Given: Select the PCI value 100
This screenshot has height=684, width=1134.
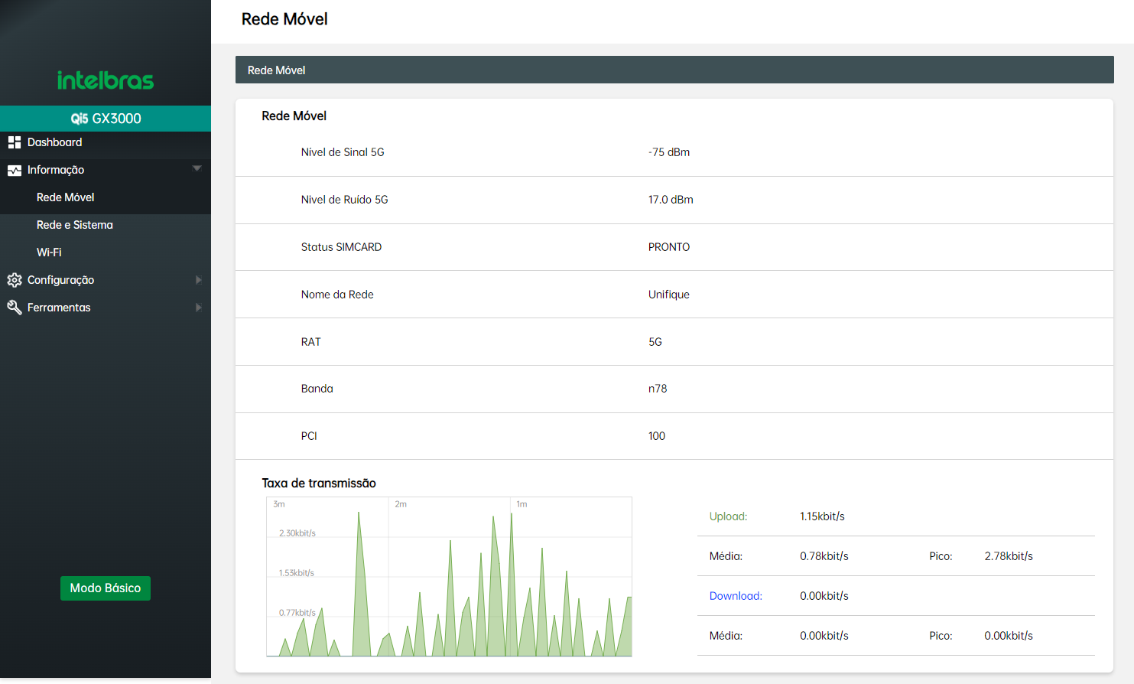Looking at the screenshot, I should click(657, 436).
